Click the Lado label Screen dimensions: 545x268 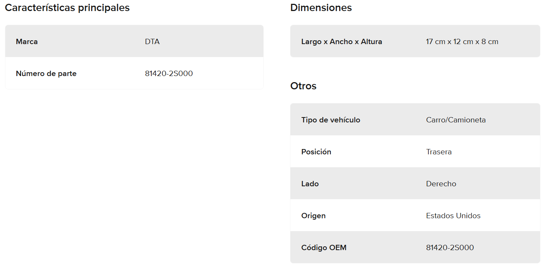pyautogui.click(x=310, y=184)
